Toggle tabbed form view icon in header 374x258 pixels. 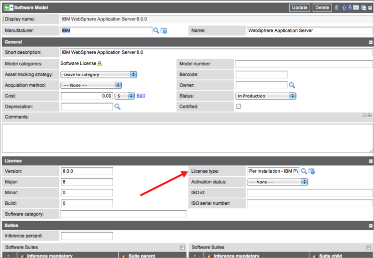[x=356, y=7]
